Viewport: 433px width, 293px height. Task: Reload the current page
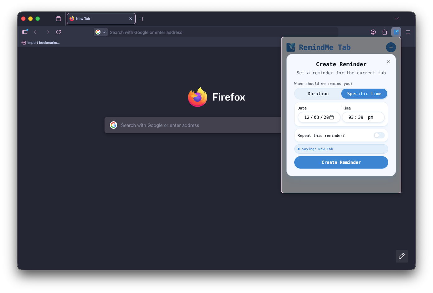(x=58, y=32)
